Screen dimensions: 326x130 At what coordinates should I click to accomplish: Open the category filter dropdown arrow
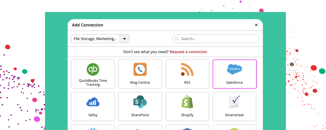tap(125, 39)
